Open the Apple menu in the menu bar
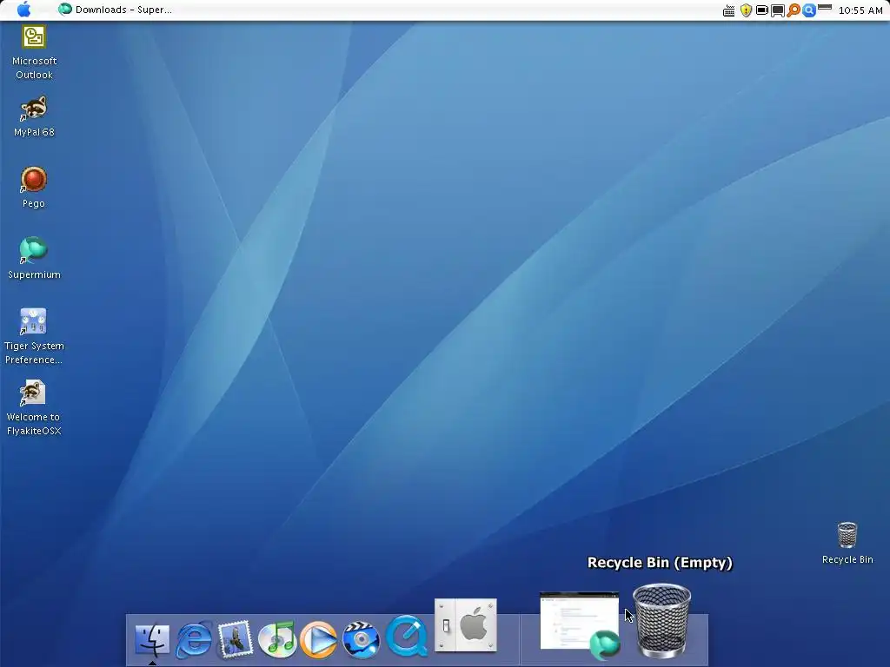 23,9
